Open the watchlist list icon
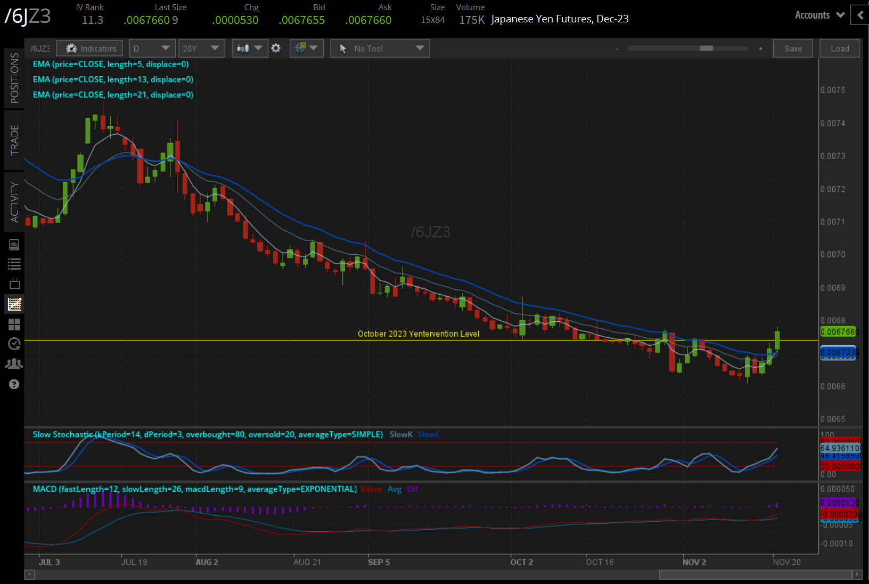This screenshot has height=584, width=869. [14, 264]
